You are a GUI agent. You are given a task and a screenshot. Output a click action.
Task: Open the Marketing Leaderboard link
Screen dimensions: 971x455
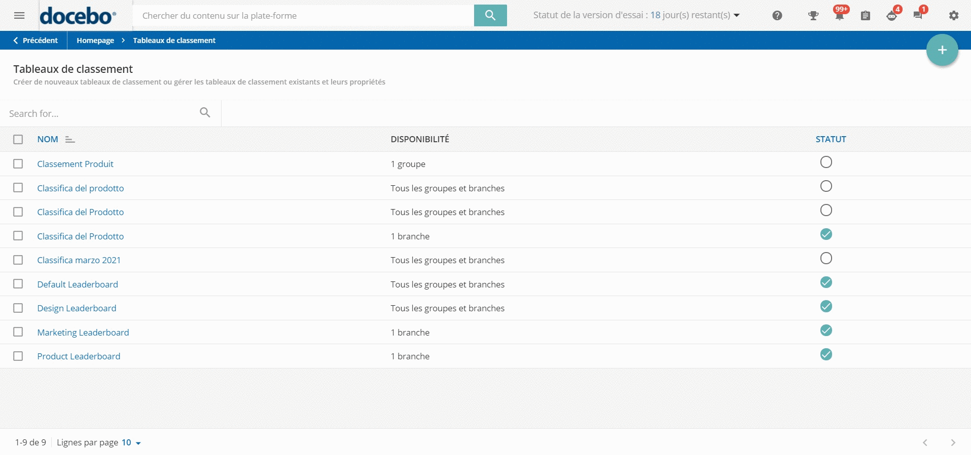83,333
